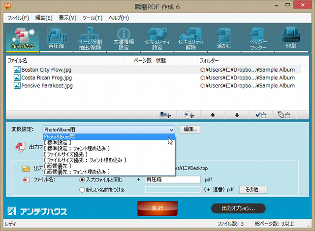Click the image icon beside Costa Rican Frog.jpg
Viewport: 315px width, 231px height.
(17, 77)
